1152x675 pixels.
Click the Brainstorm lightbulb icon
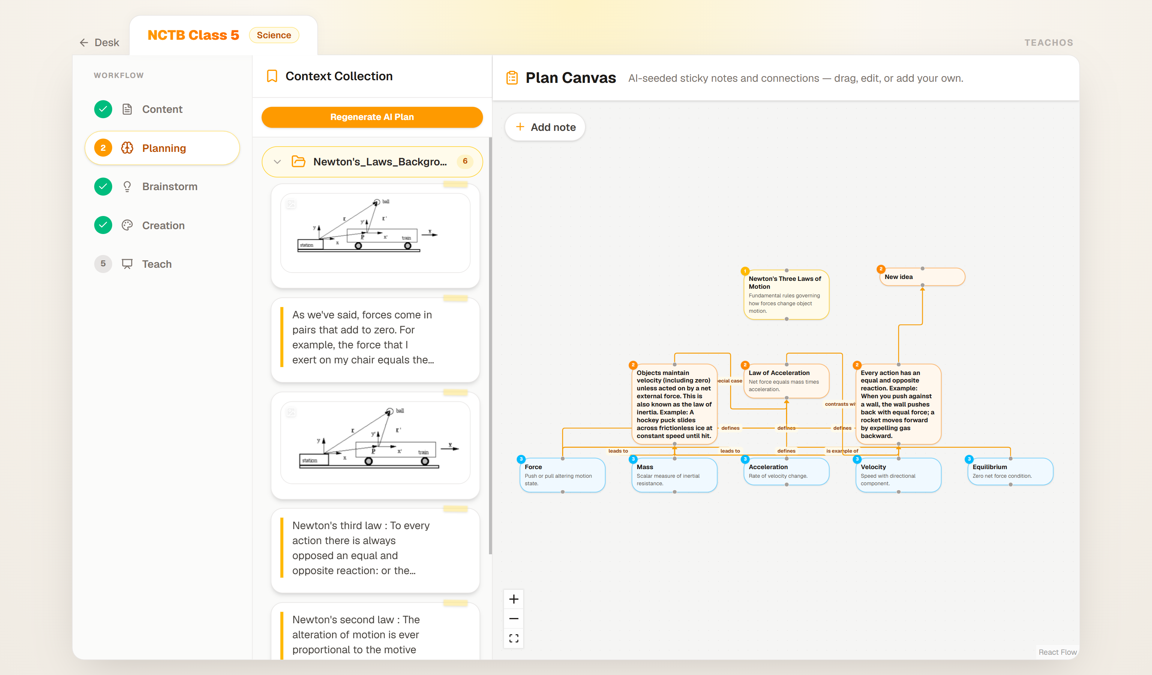tap(127, 186)
